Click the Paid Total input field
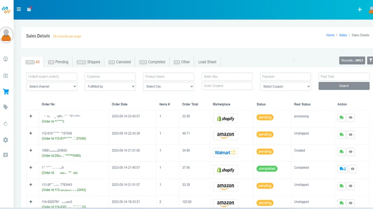Viewport: 373px width, 209px height. [344, 77]
